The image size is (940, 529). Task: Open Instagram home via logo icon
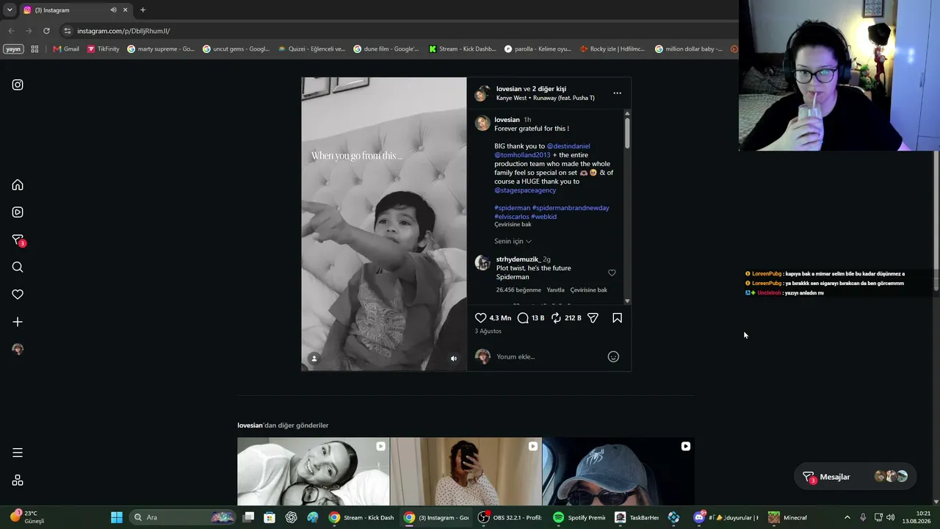click(x=18, y=84)
